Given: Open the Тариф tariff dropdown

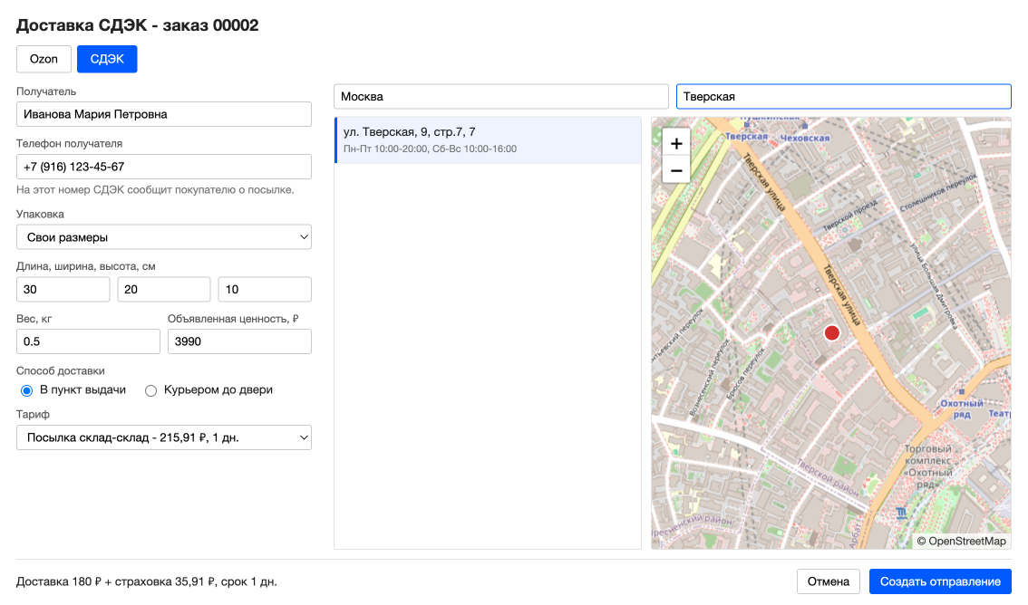Looking at the screenshot, I should [164, 437].
